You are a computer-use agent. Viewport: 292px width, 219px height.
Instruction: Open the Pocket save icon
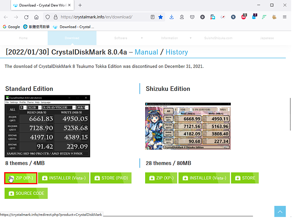[x=192, y=17]
